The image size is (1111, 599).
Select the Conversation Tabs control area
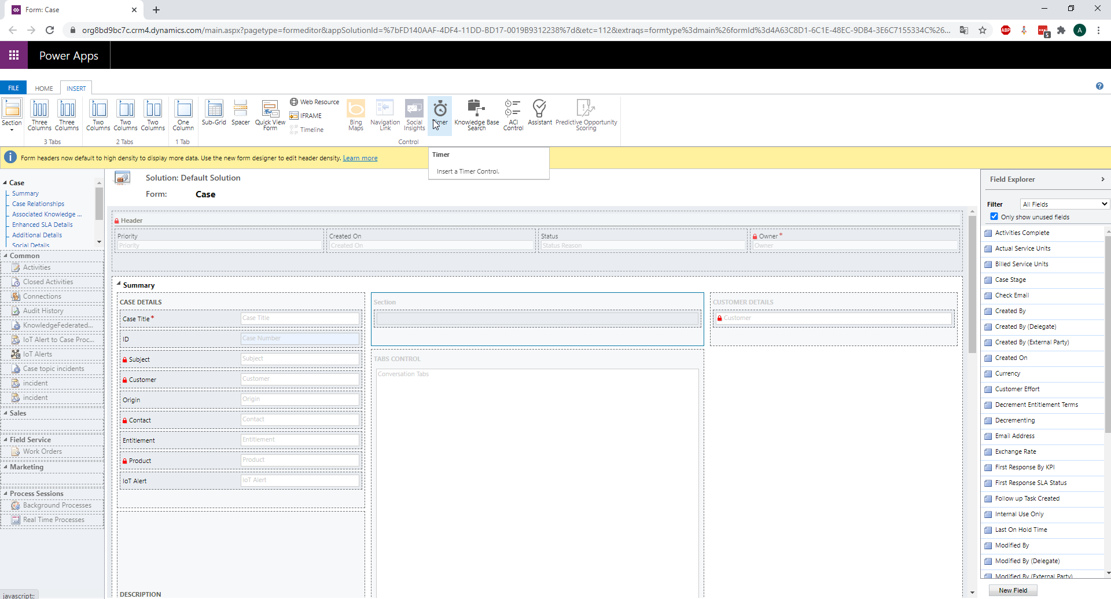(538, 483)
